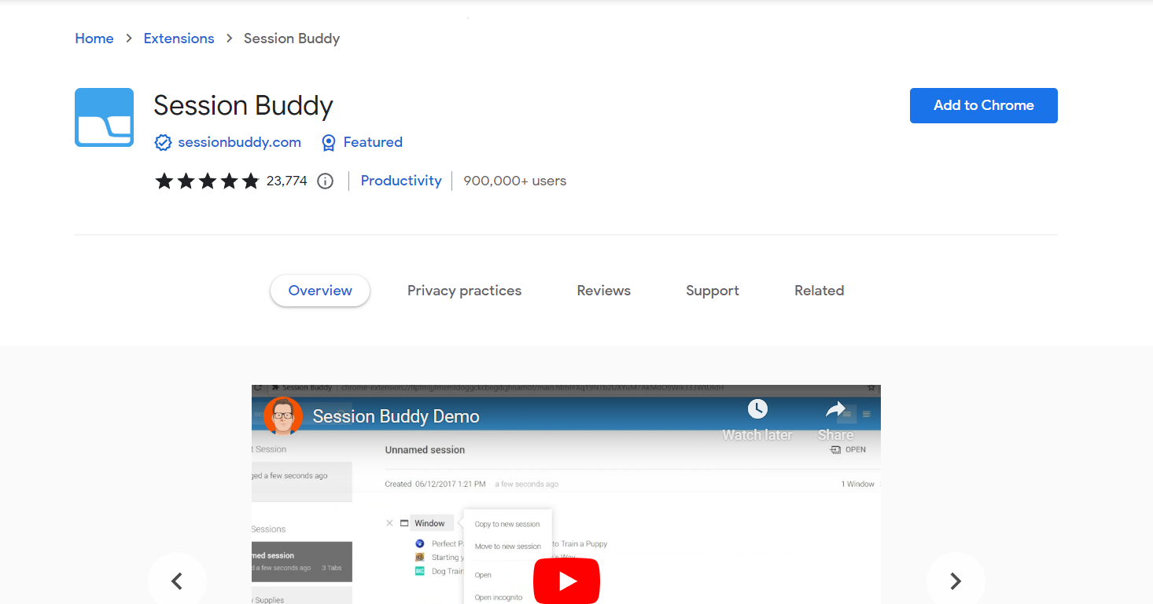Open the Extensions breadcrumb link

179,38
